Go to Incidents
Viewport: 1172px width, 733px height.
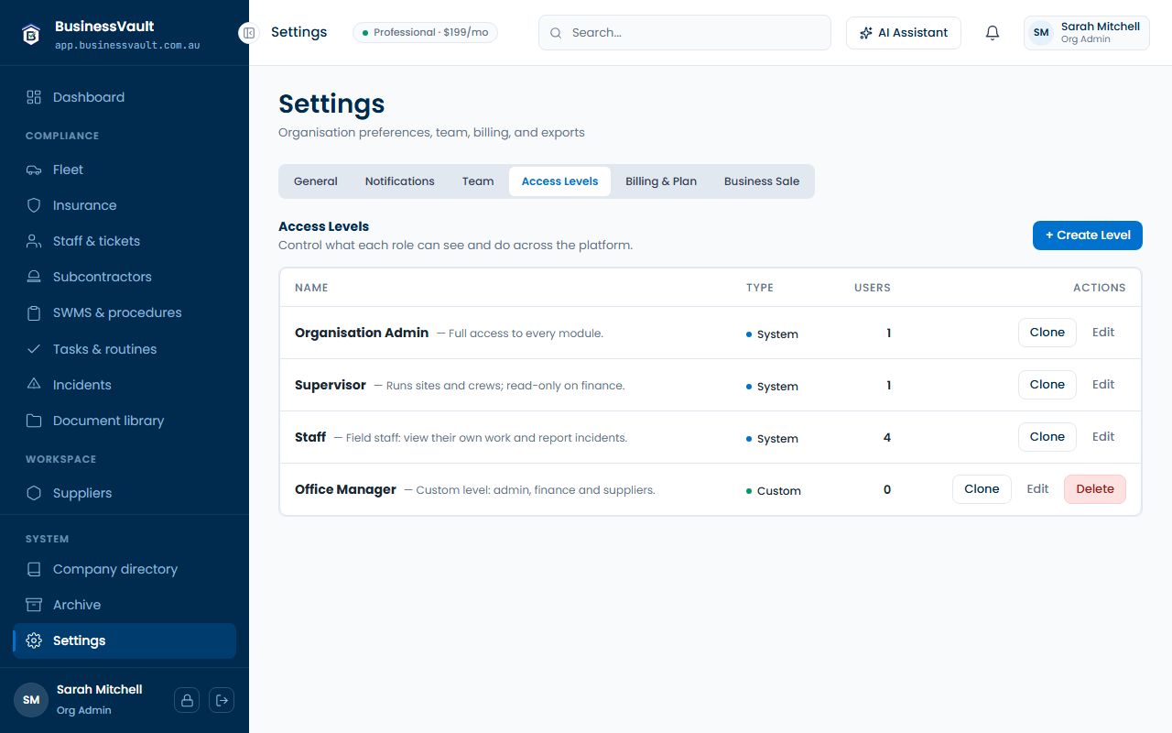coord(125,385)
